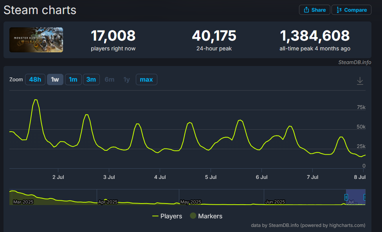The height and width of the screenshot is (232, 382).
Task: Show the max time range
Action: (146, 80)
